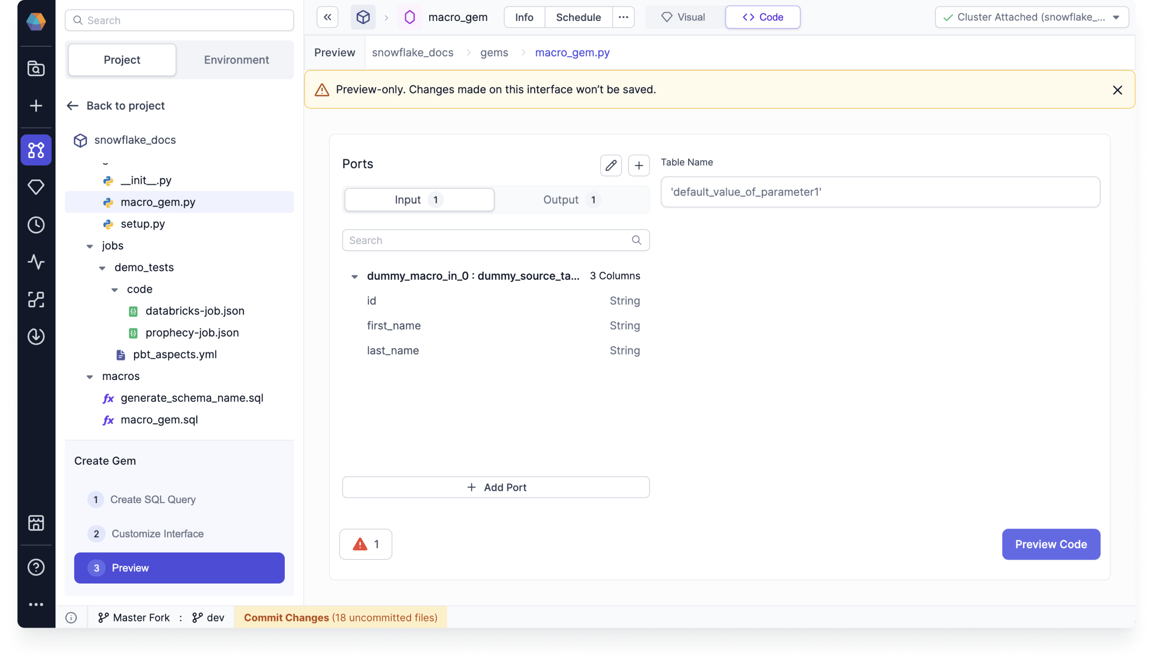Open the clock history sidebar icon
Screen dimensions: 1153x663
(36, 224)
